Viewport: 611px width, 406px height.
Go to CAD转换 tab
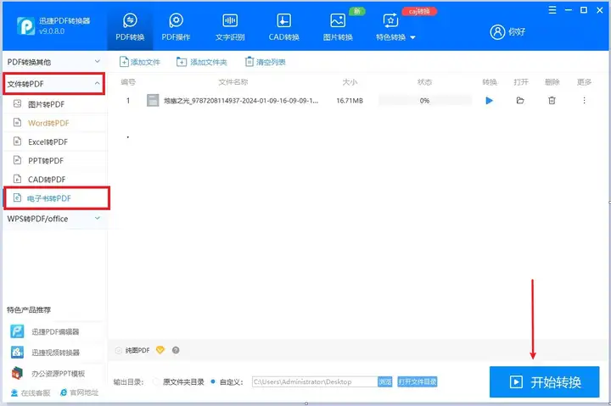tap(283, 26)
